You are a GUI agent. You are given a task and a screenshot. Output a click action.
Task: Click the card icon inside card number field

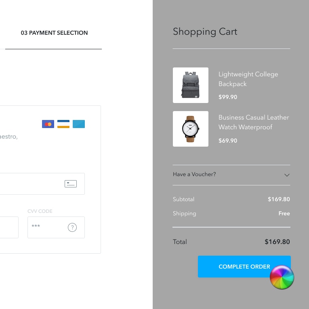point(71,184)
